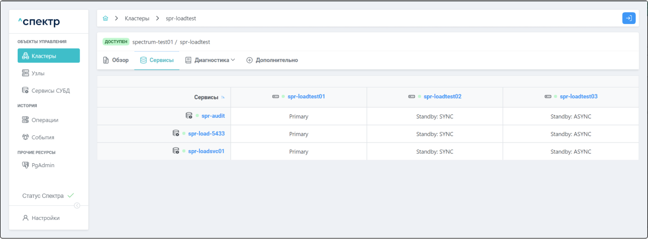Click the database icon beside spr-audit
This screenshot has height=239, width=648.
[189, 116]
